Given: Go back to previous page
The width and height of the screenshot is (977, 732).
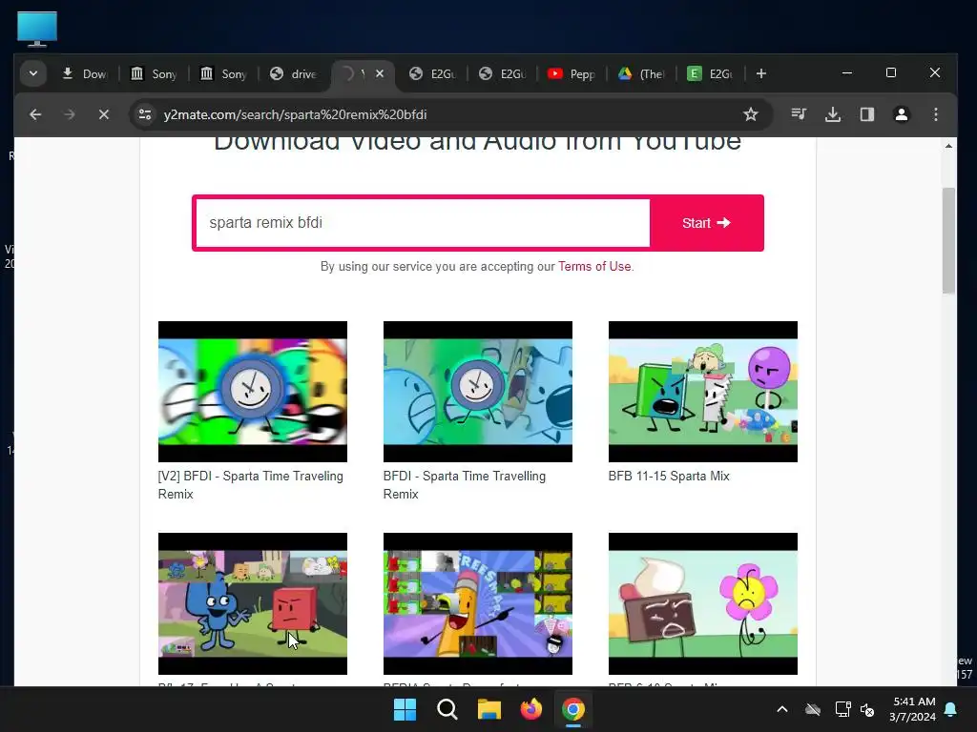Looking at the screenshot, I should pos(35,114).
